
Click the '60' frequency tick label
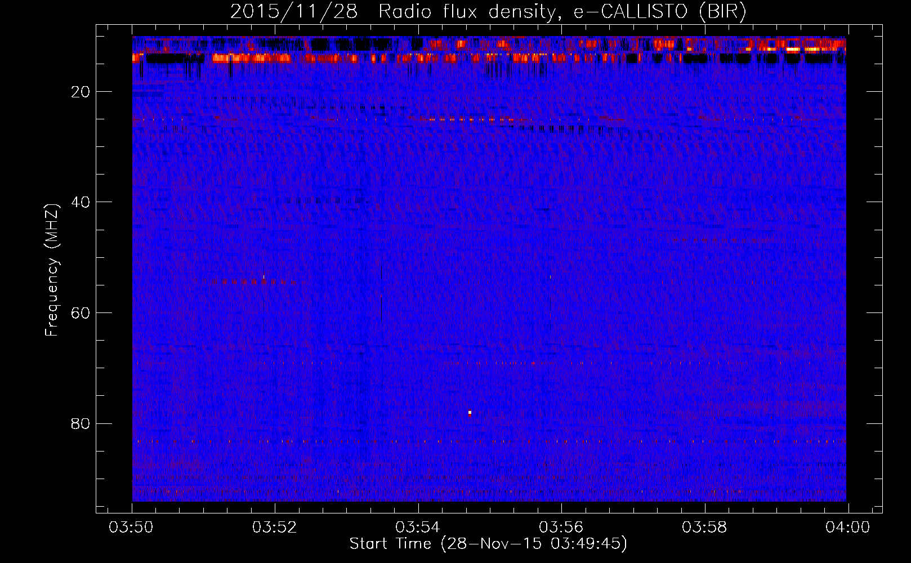(81, 313)
